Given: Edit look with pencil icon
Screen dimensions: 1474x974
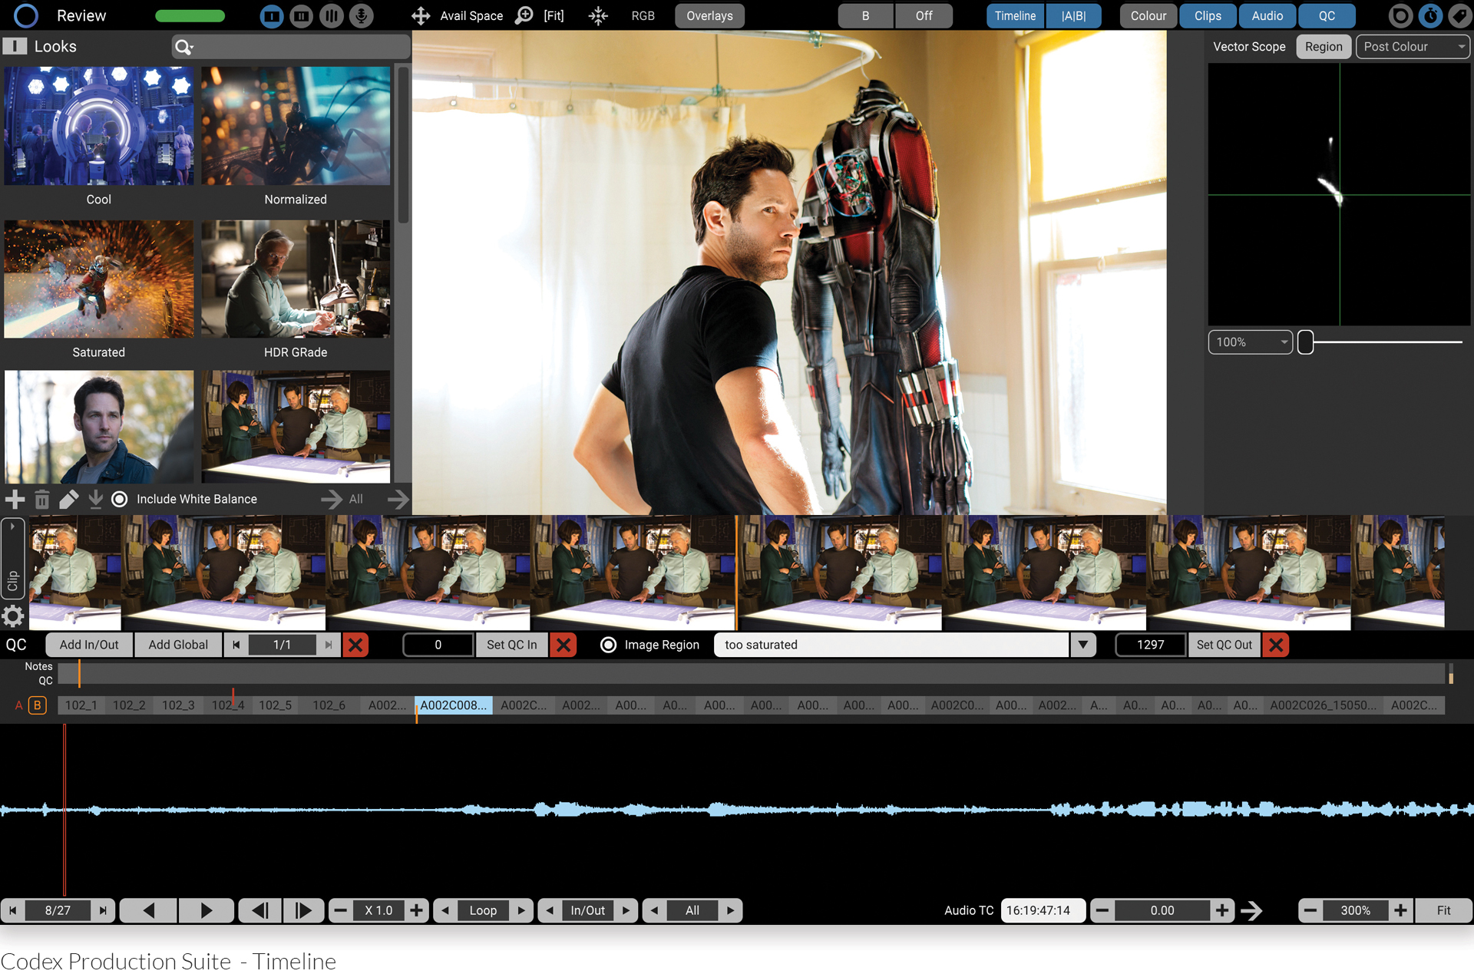Looking at the screenshot, I should (69, 500).
